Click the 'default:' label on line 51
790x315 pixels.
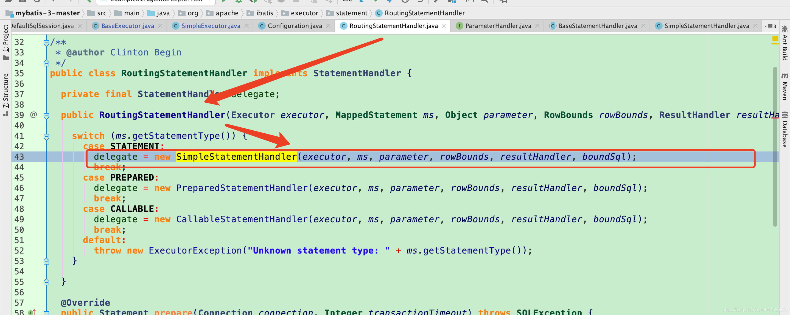(104, 240)
